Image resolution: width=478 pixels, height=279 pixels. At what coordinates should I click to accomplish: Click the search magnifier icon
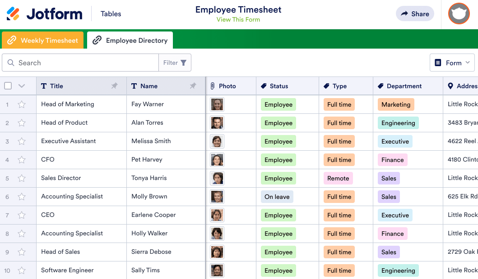(11, 63)
